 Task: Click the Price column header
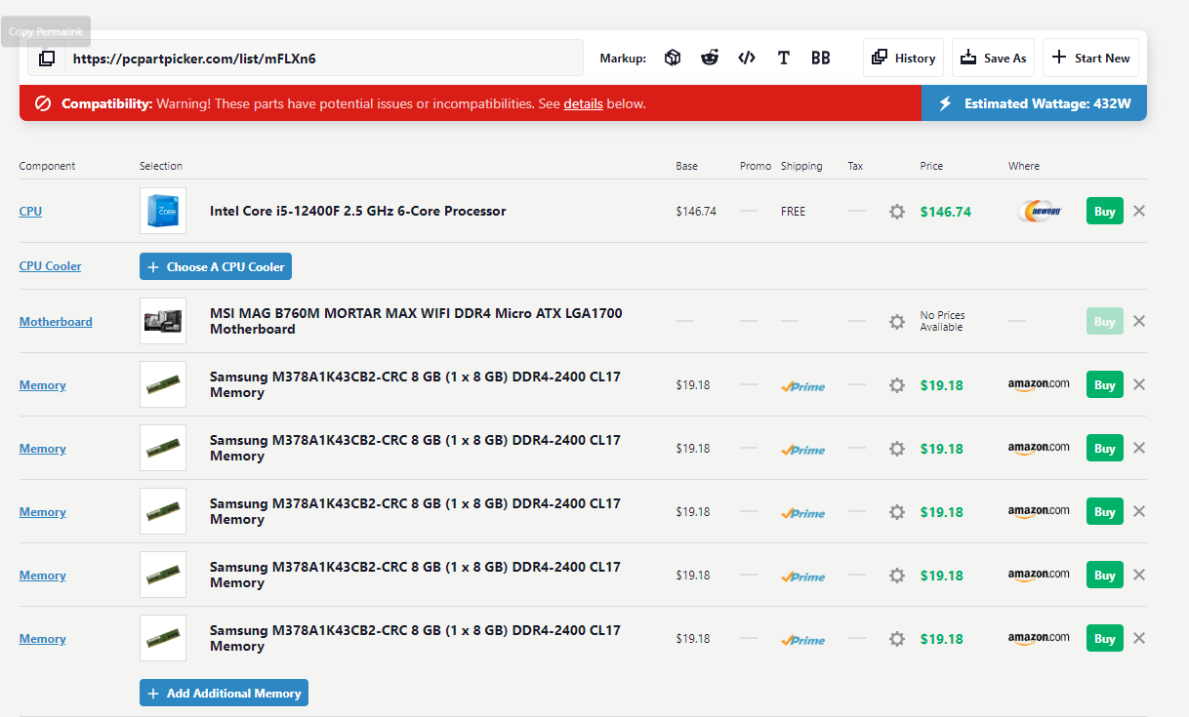pyautogui.click(x=931, y=166)
